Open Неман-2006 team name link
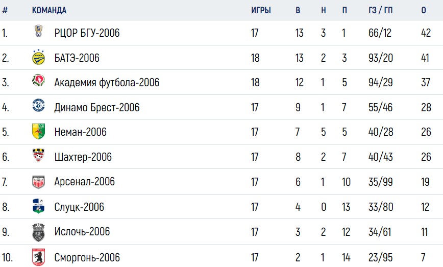Viewport: 443px width, 267px height. click(81, 132)
